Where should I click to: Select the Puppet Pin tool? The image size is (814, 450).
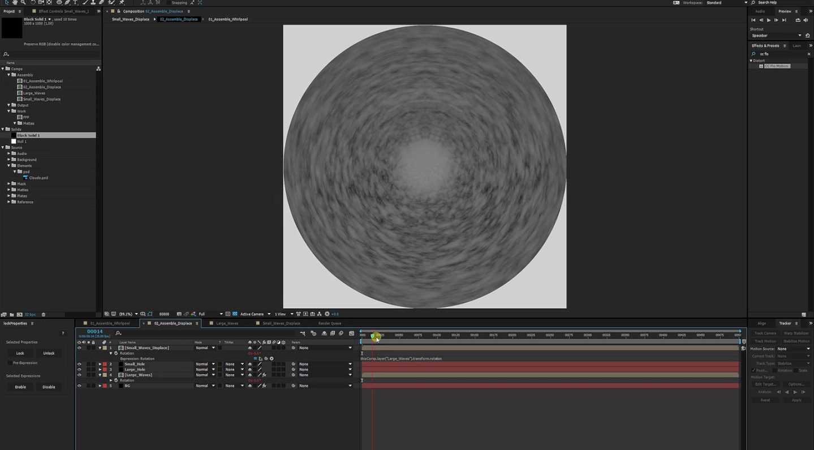coord(121,2)
